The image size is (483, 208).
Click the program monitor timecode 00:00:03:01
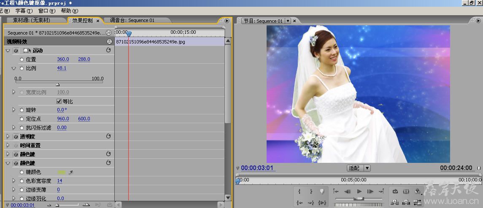(257, 167)
